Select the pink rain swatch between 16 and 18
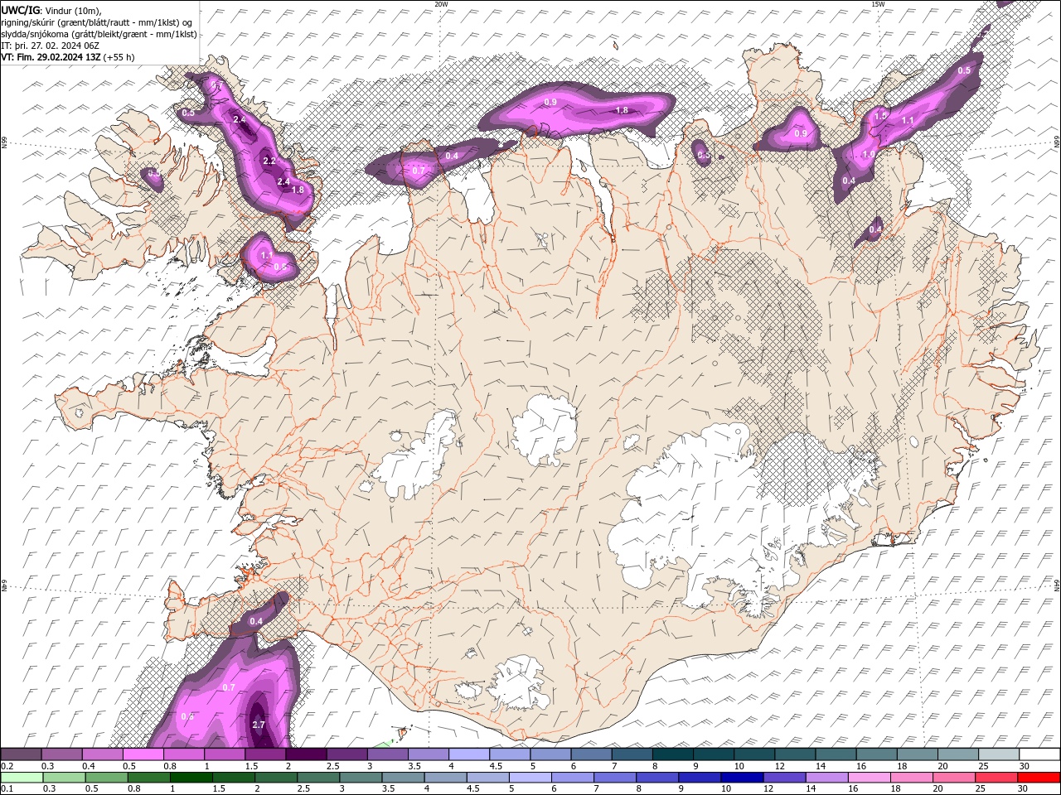This screenshot has width=1061, height=795. point(869,778)
